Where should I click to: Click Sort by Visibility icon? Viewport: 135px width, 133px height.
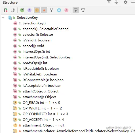click(5, 10)
